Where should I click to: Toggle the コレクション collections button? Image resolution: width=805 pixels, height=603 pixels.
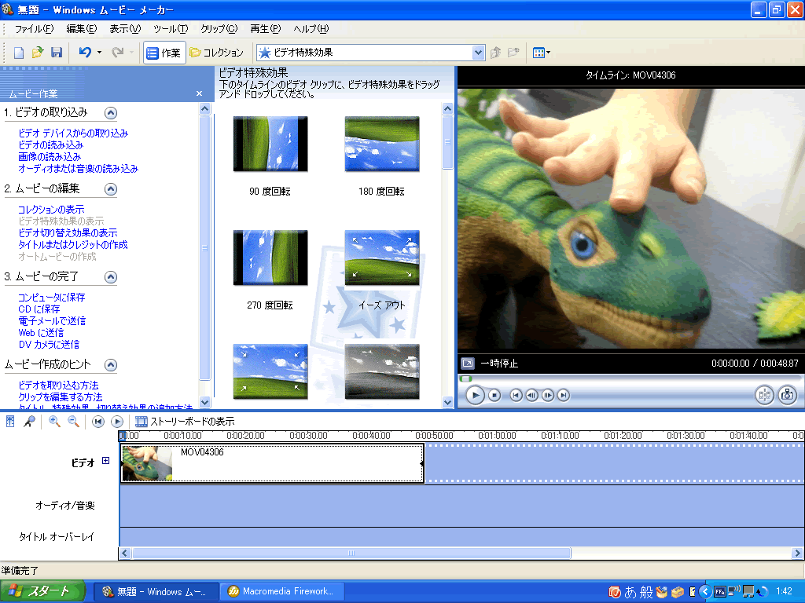tap(216, 53)
